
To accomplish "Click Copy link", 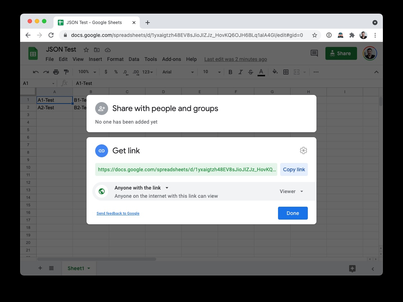I will pyautogui.click(x=294, y=169).
